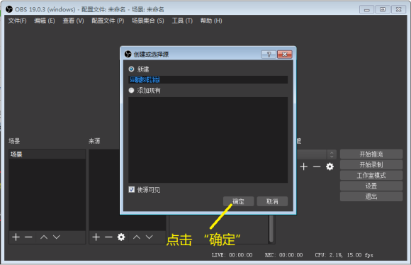411x265 pixels.
Task: Click the new source name input field
Action: click(208, 79)
